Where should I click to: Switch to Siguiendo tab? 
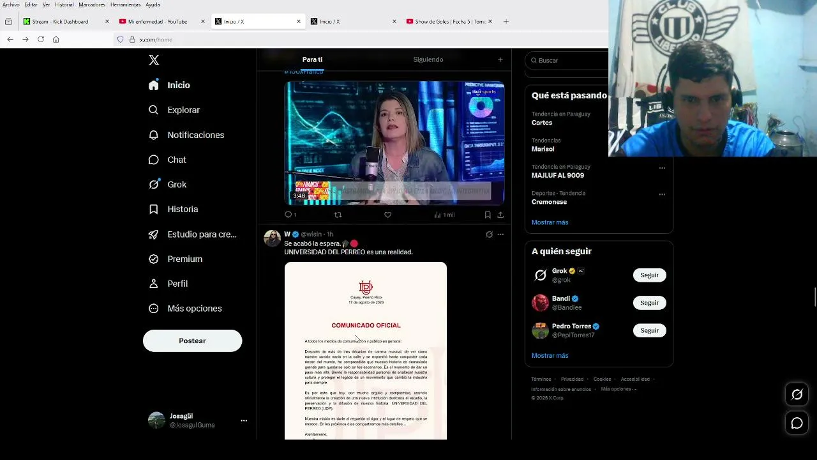pos(428,59)
